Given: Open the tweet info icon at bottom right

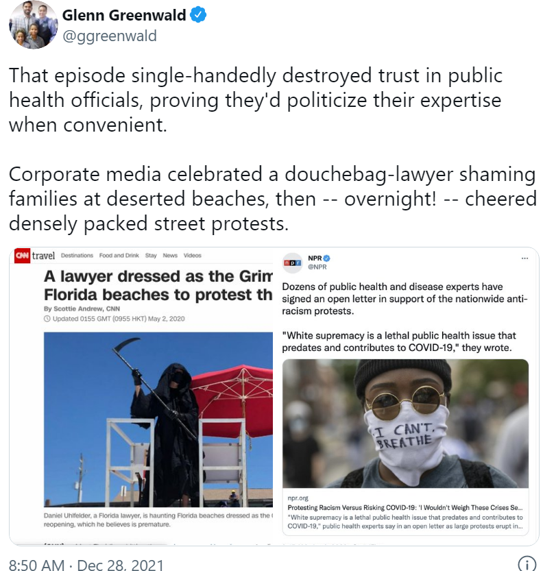Looking at the screenshot, I should click(527, 564).
